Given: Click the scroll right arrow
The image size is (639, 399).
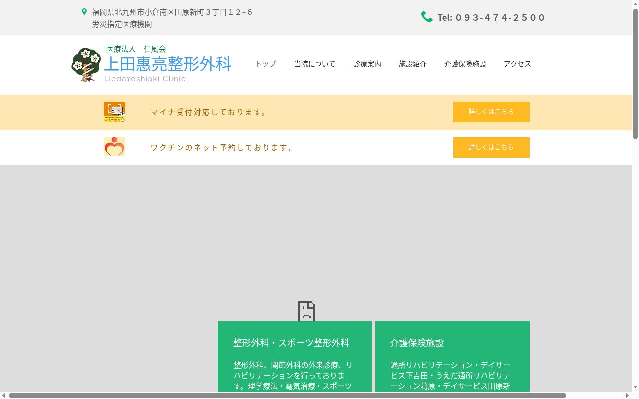Looking at the screenshot, I should click(627, 396).
